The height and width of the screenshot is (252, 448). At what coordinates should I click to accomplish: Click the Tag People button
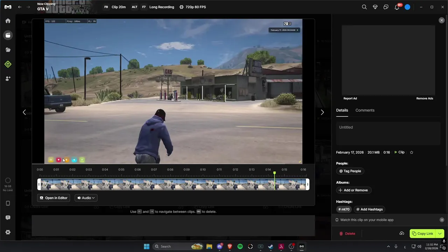click(350, 171)
